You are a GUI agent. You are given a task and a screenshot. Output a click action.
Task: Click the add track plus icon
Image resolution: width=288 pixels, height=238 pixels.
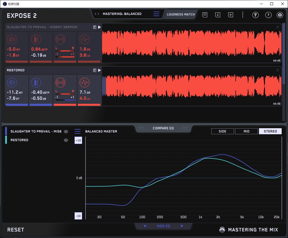pos(231,15)
